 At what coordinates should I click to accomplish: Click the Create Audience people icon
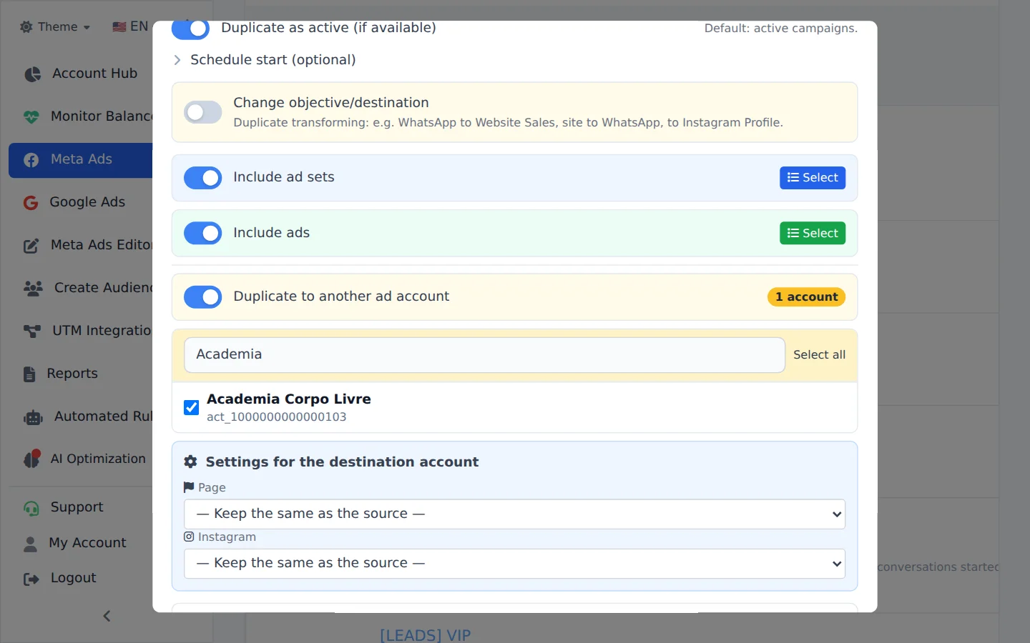[33, 288]
